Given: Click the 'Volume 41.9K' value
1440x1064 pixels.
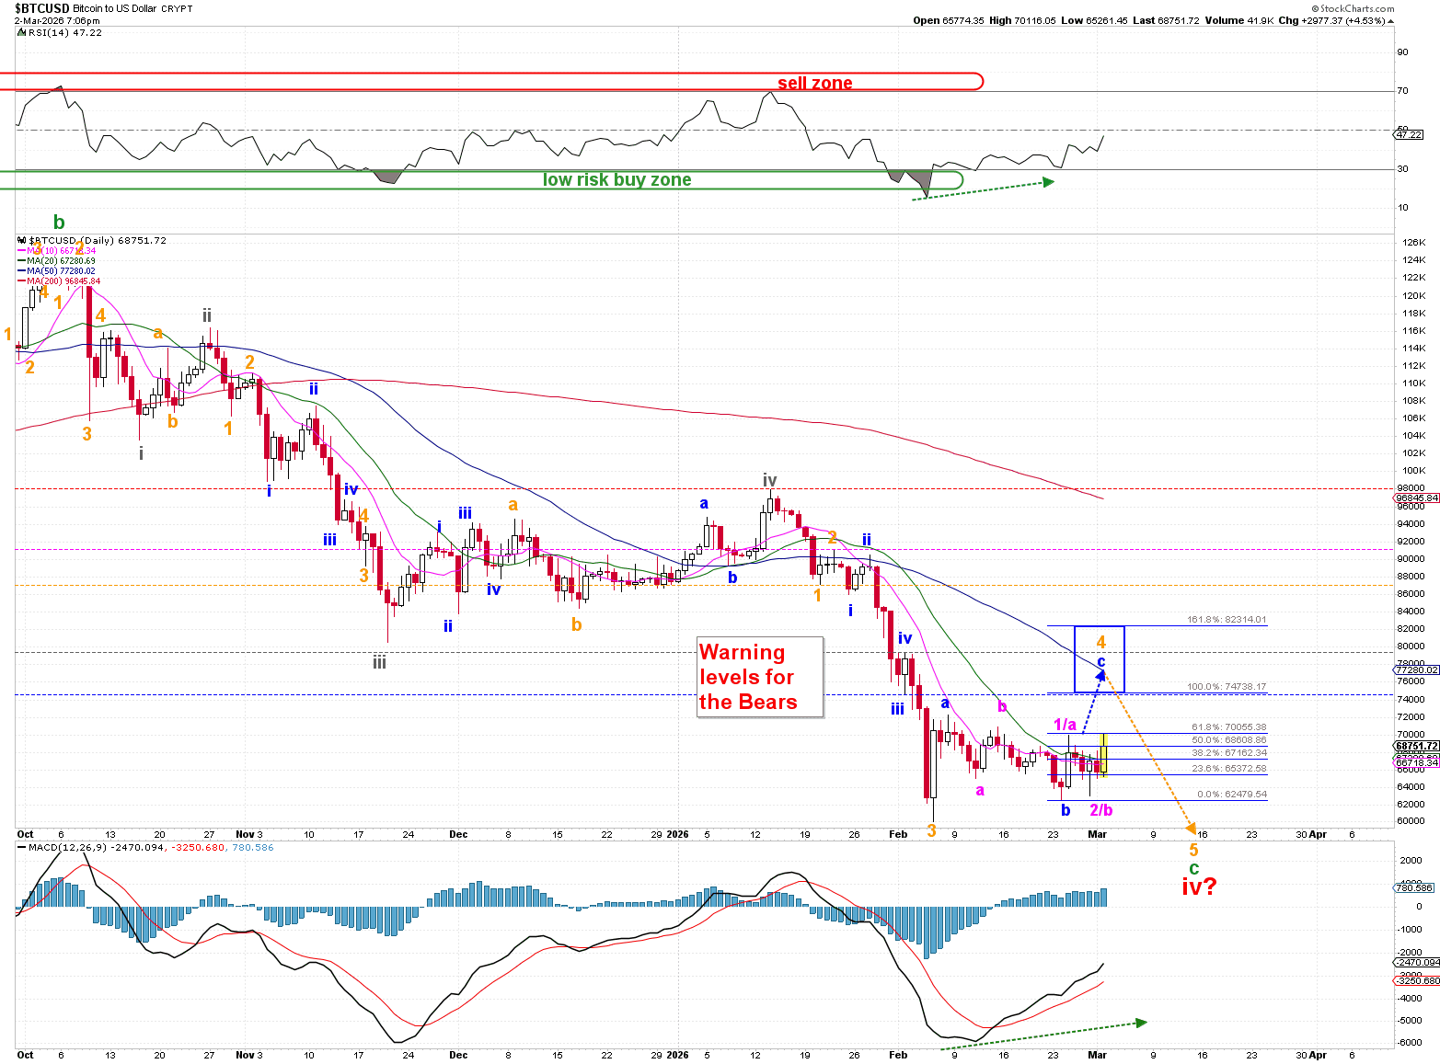Looking at the screenshot, I should pos(1238,20).
